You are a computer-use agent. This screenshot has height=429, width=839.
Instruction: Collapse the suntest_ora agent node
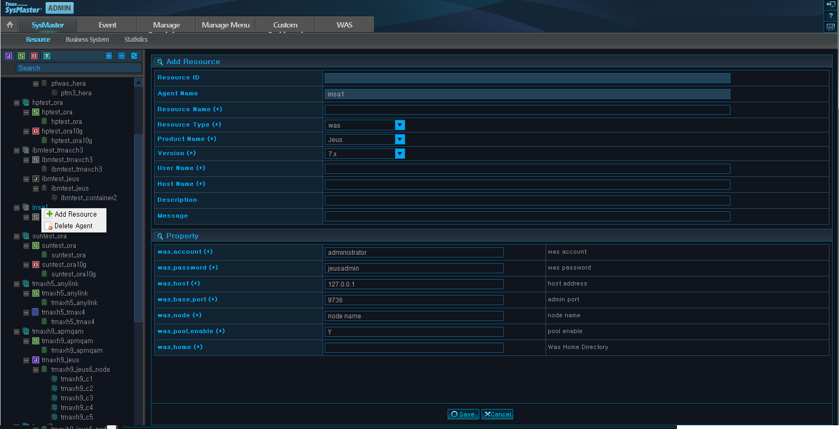(16, 236)
